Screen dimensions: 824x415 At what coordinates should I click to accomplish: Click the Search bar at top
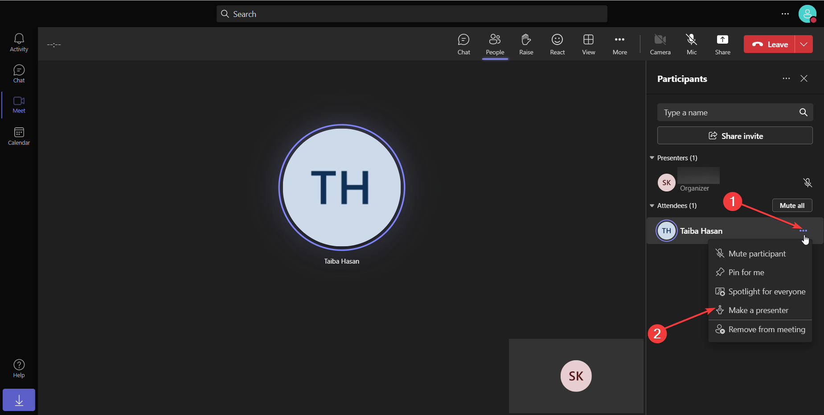[x=412, y=14]
